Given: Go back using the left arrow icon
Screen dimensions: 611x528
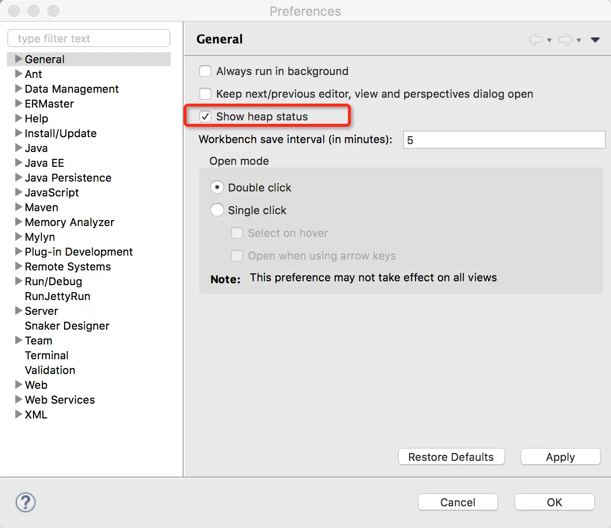Looking at the screenshot, I should tap(536, 39).
